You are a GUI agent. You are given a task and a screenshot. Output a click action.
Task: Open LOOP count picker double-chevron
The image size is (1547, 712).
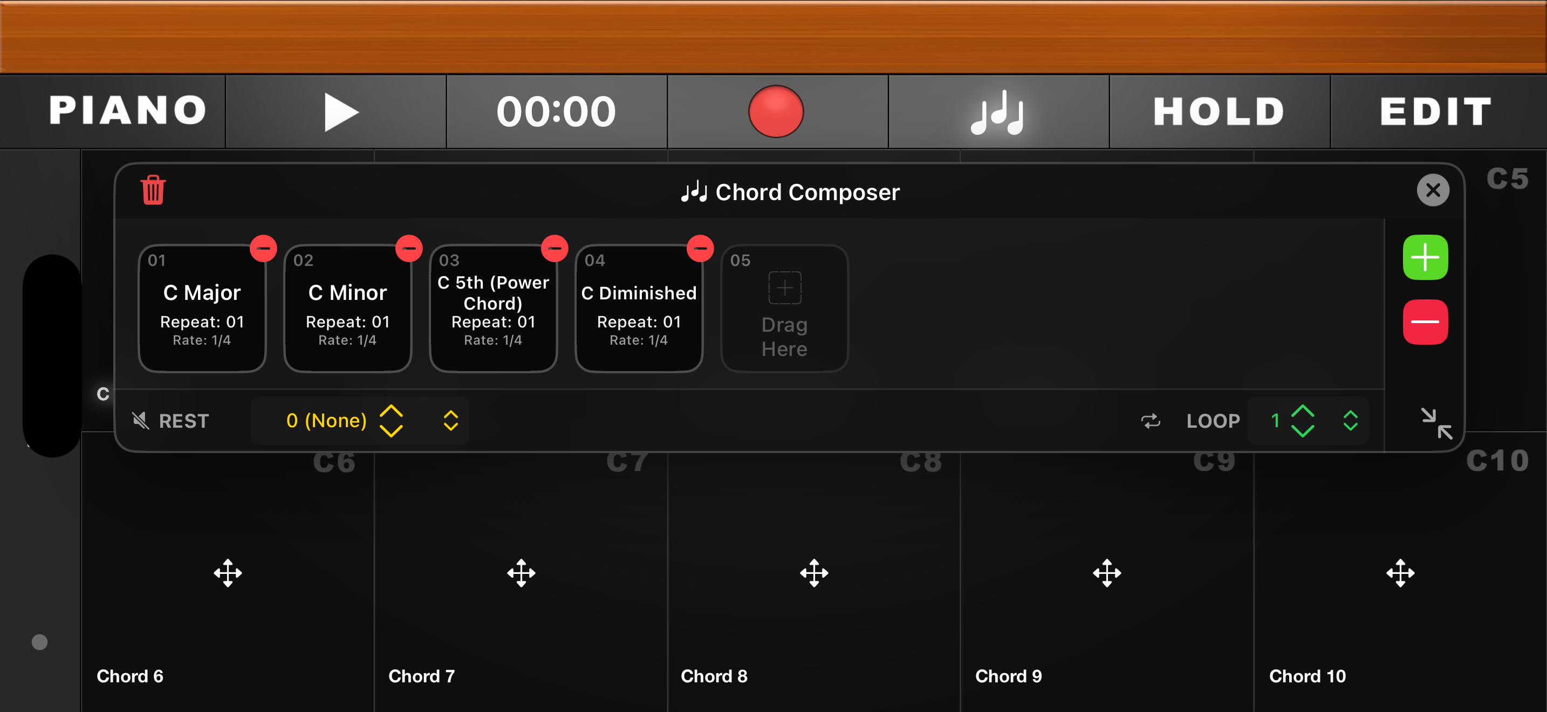[1350, 420]
